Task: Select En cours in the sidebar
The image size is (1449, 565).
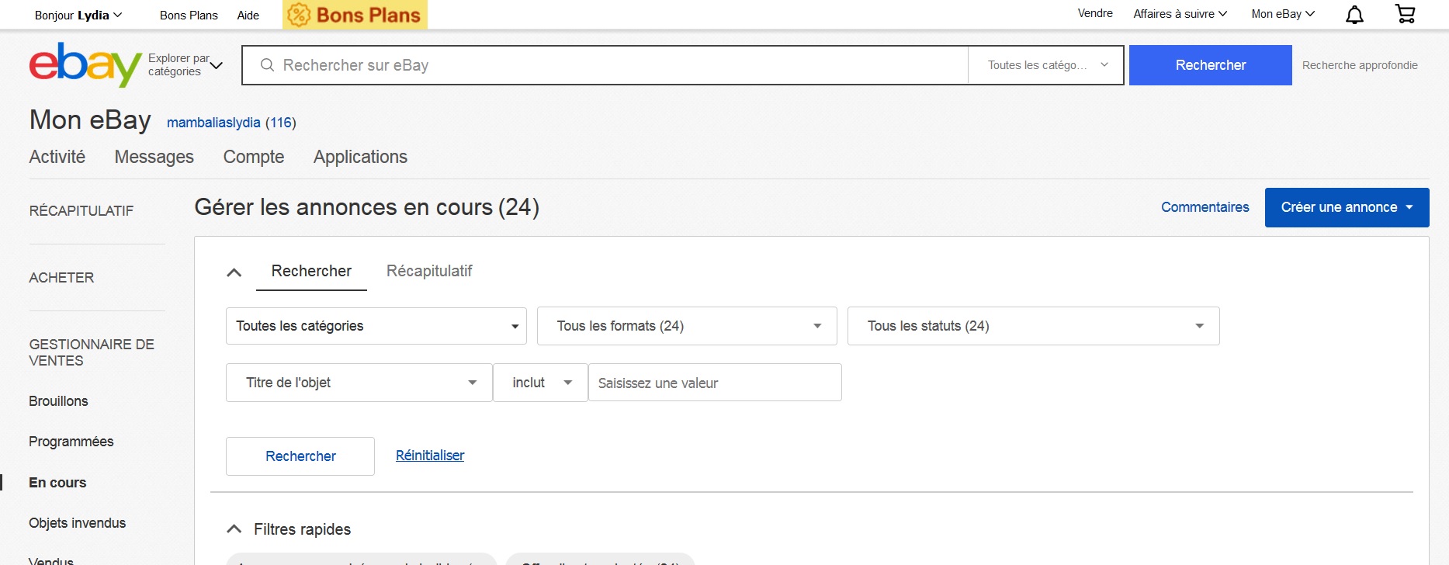Action: pos(57,483)
